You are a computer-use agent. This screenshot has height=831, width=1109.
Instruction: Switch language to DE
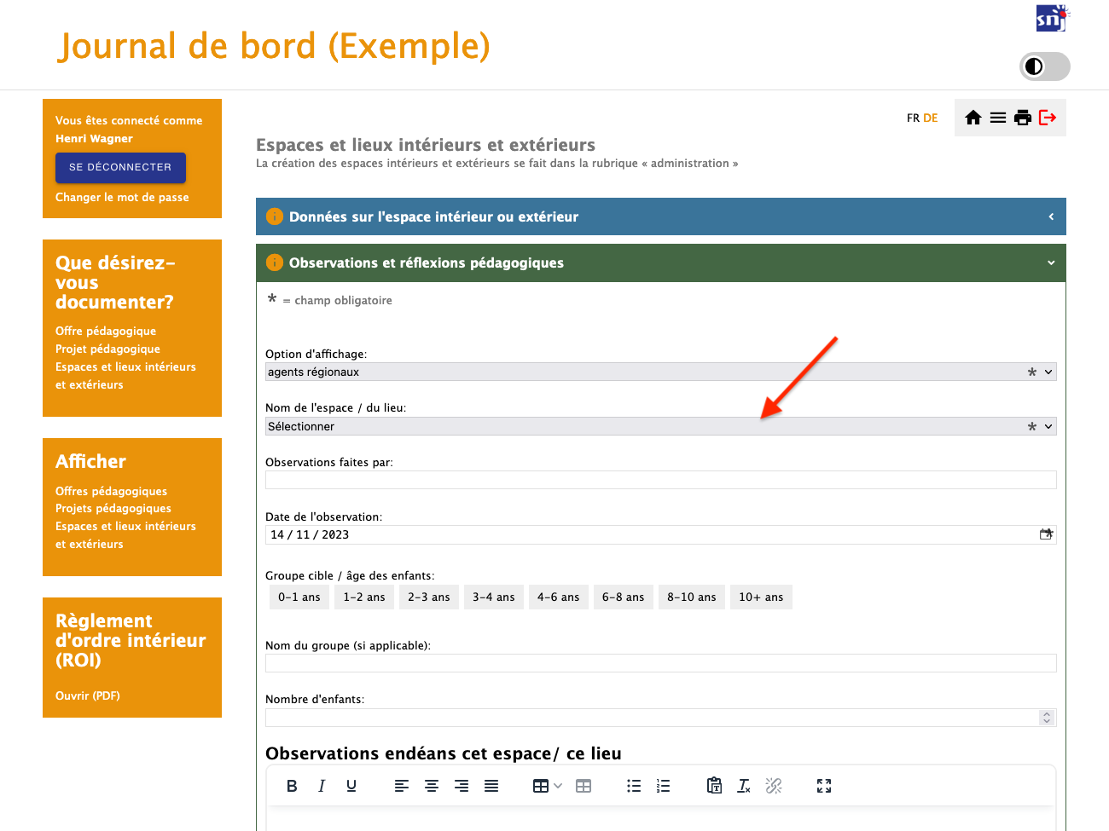(931, 118)
